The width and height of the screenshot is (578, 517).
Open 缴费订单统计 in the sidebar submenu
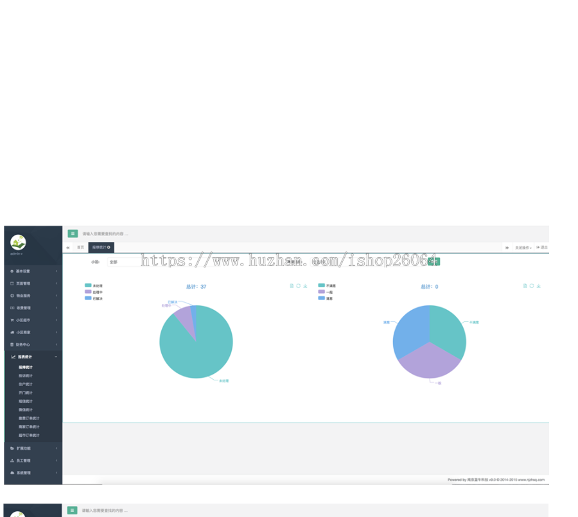point(29,418)
